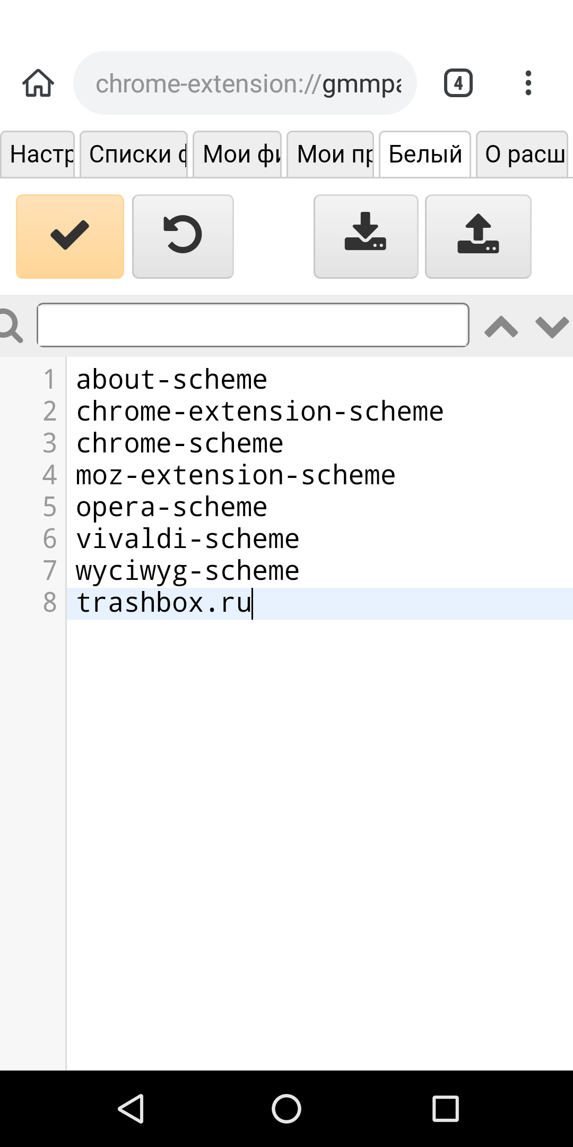
Task: Select the Белый whitelist tab
Action: pyautogui.click(x=425, y=154)
